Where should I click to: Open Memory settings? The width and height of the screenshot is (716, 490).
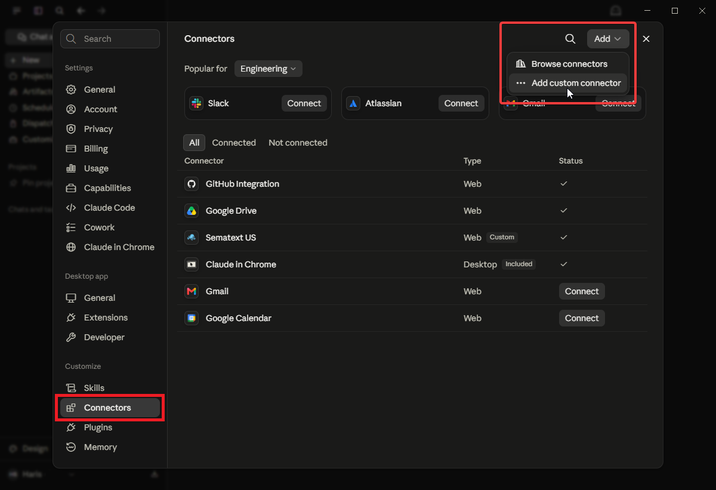click(x=110, y=447)
